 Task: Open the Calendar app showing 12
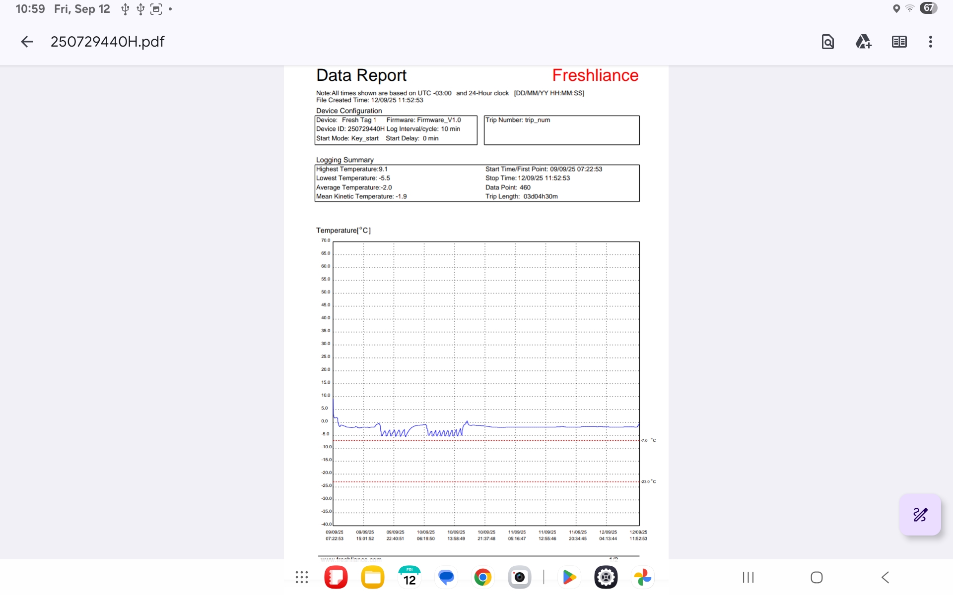(x=409, y=577)
